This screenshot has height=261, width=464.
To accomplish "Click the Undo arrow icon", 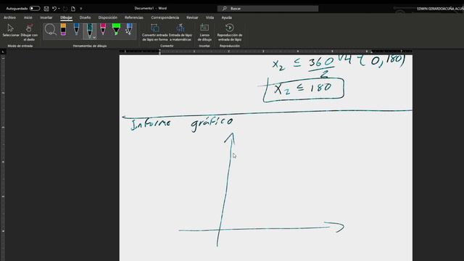I will click(x=54, y=9).
